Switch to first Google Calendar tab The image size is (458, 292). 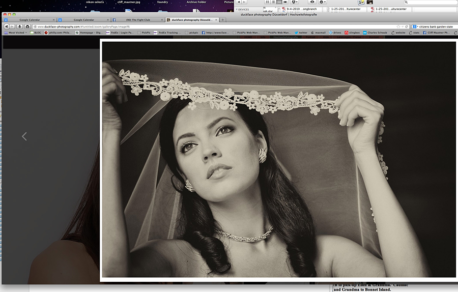pyautogui.click(x=30, y=20)
